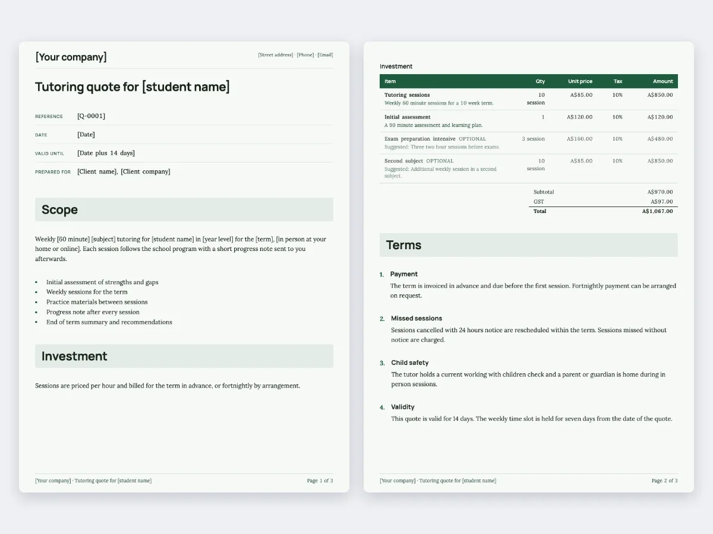The image size is (713, 534).
Task: Select bullet "Weekly sessions for the term"
Action: tap(87, 292)
